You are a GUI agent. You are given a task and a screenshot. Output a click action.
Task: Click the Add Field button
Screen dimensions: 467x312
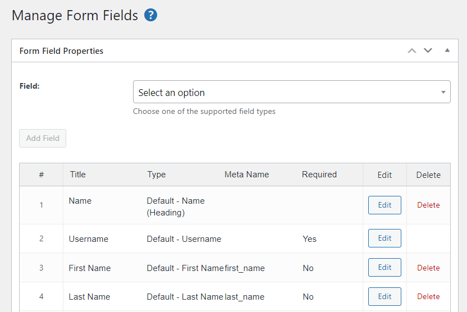[x=43, y=138]
